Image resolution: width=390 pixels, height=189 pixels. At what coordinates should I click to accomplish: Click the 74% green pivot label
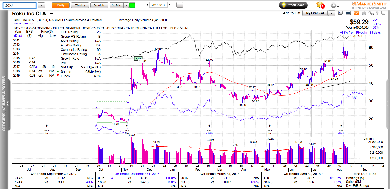pos(138,59)
